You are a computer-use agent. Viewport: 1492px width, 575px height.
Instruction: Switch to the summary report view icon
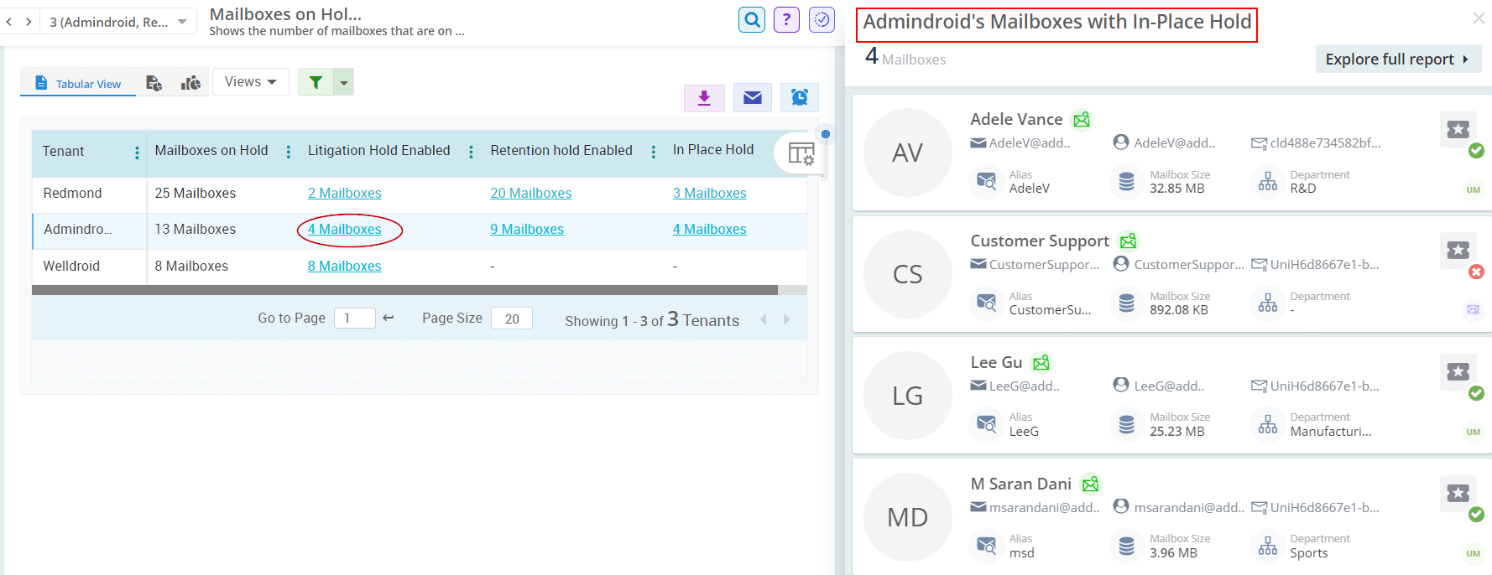154,82
